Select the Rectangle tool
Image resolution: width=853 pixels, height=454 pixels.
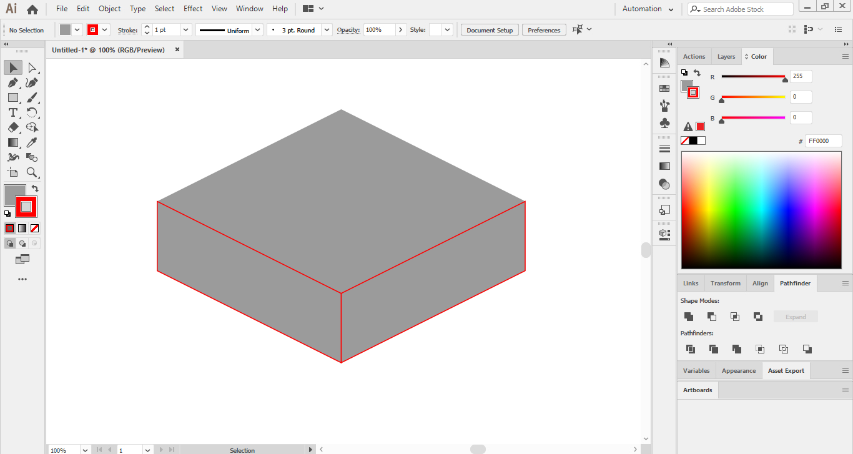(x=13, y=97)
